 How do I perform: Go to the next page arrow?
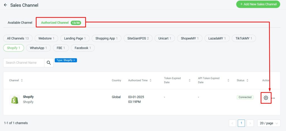point(250,123)
